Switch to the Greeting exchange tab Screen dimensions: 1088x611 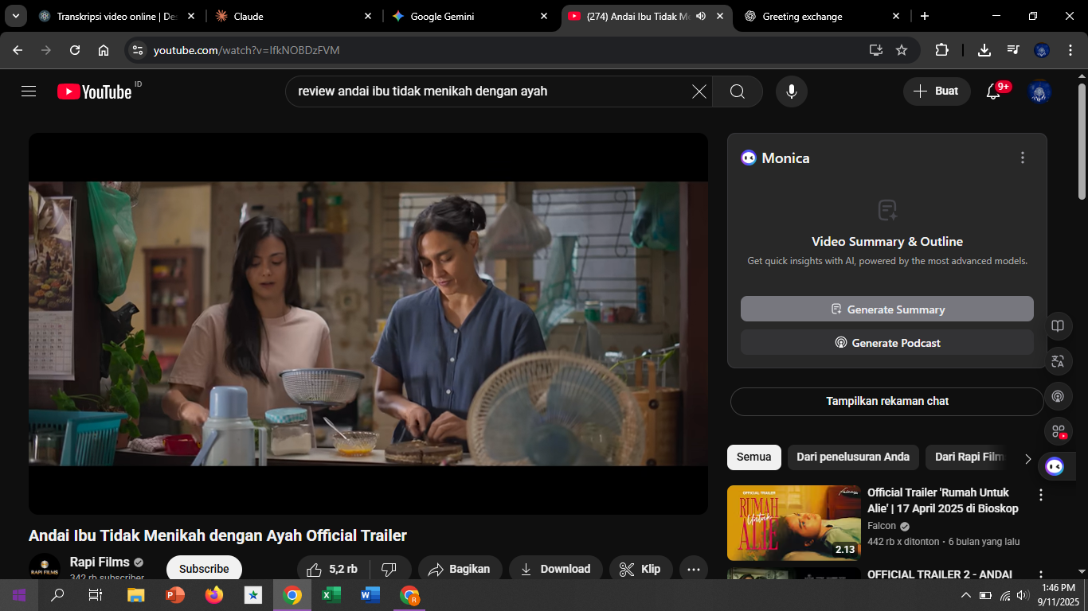point(821,16)
